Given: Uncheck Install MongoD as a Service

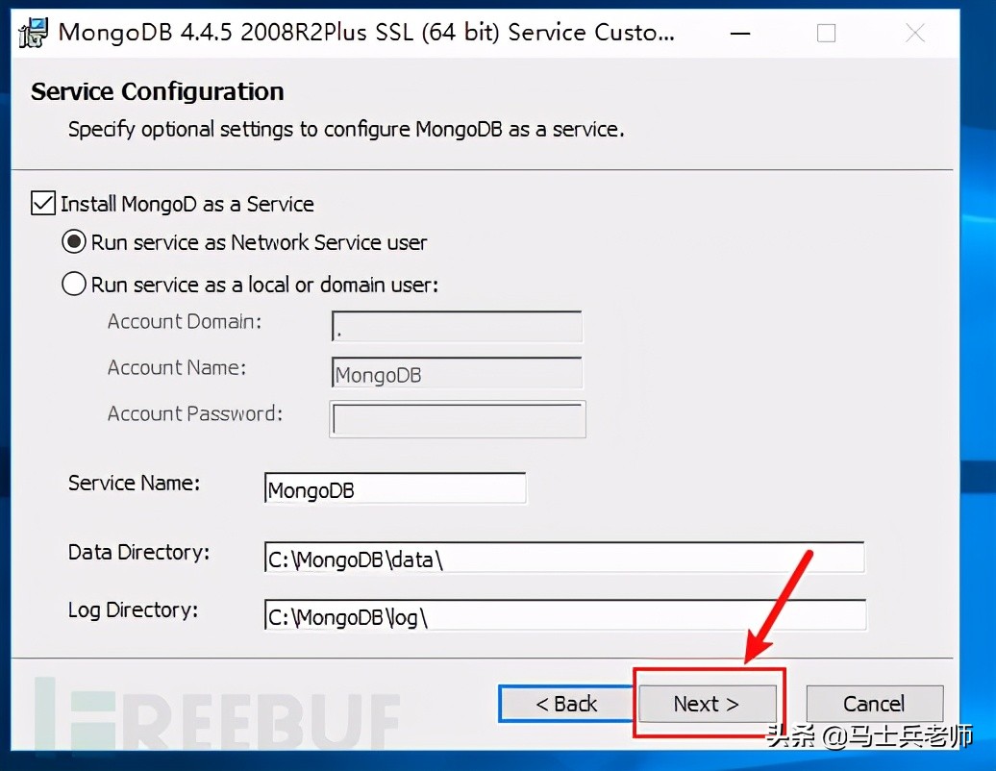Looking at the screenshot, I should click(43, 203).
